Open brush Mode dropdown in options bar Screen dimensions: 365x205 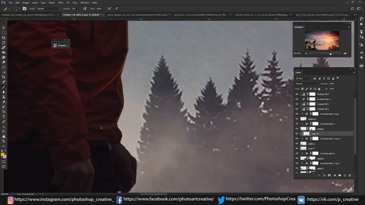coord(48,9)
